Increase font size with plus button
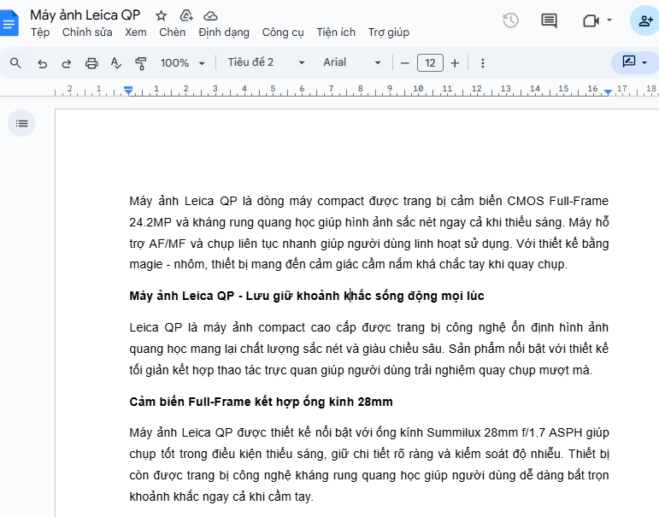659x517 pixels. pyautogui.click(x=455, y=63)
